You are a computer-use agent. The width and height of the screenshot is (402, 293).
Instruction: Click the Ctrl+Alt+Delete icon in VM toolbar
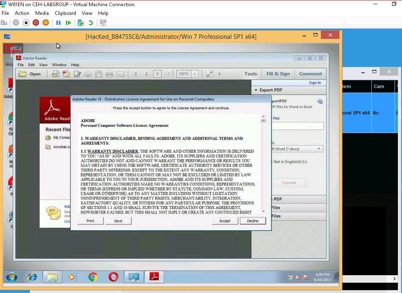(x=4, y=23)
